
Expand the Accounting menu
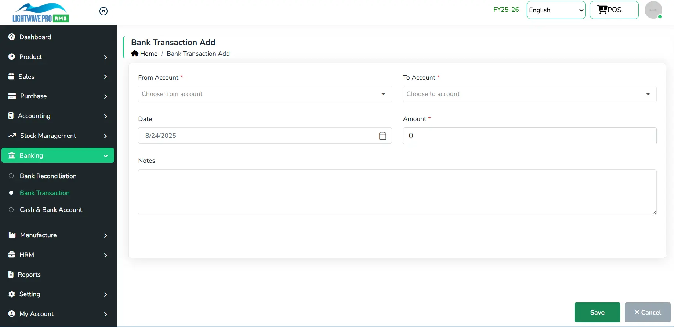tap(58, 116)
